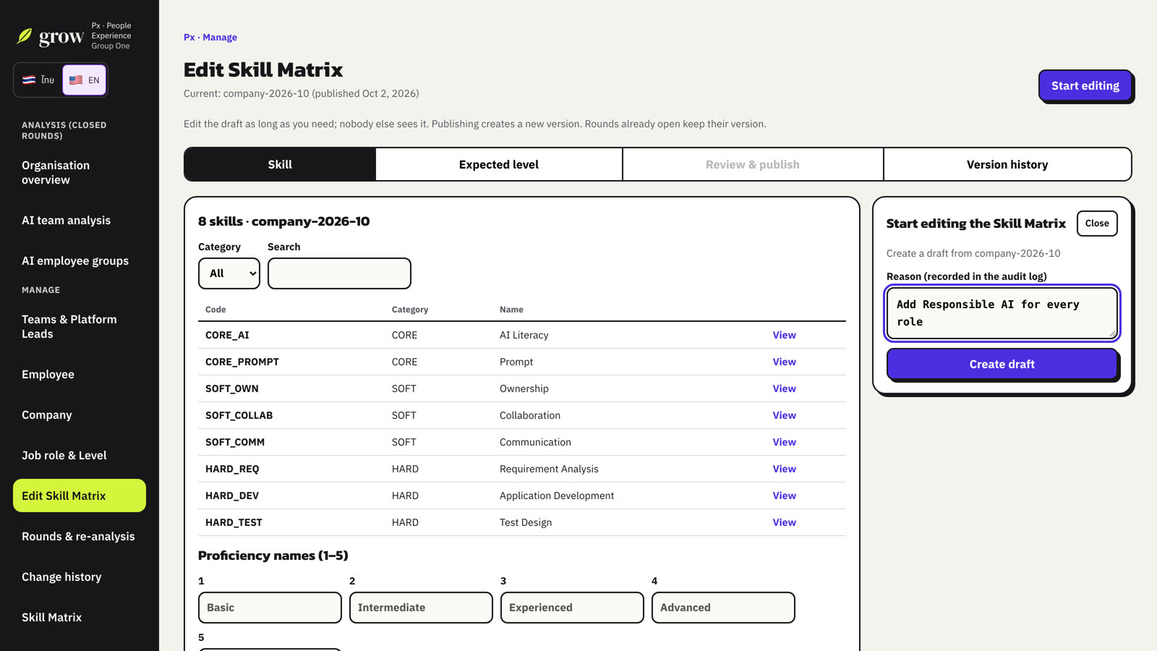Open AI employee groups page
Screen dimensions: 1157x651
click(x=80, y=260)
